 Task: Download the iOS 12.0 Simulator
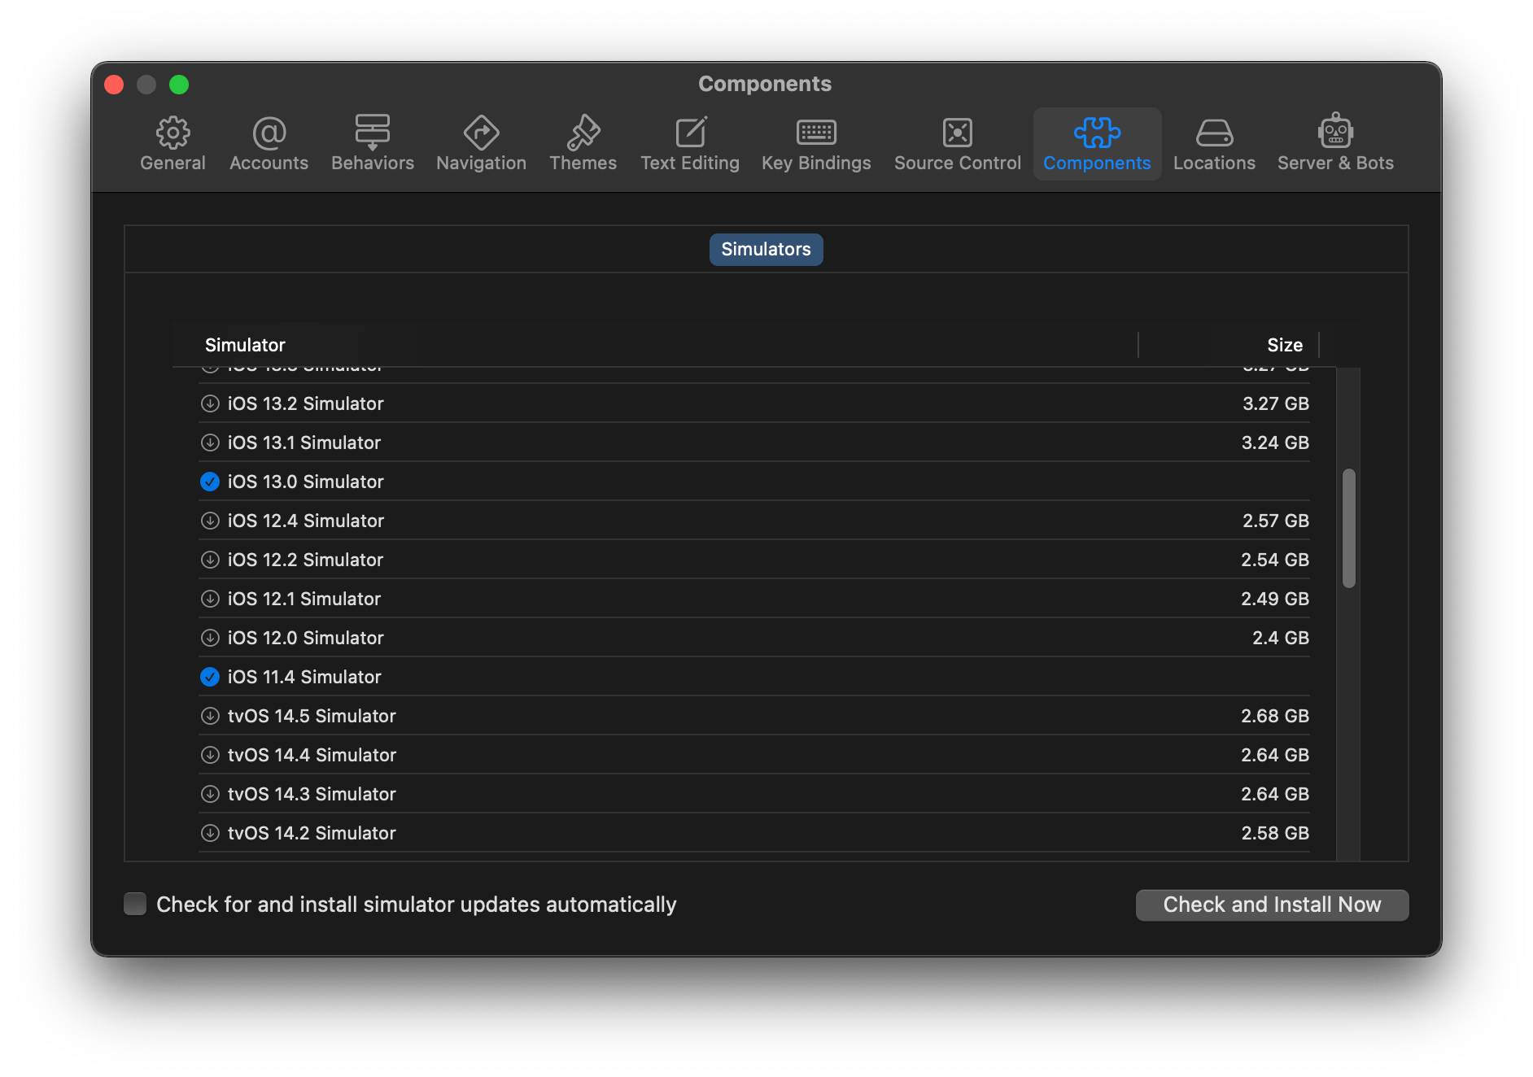tap(210, 638)
